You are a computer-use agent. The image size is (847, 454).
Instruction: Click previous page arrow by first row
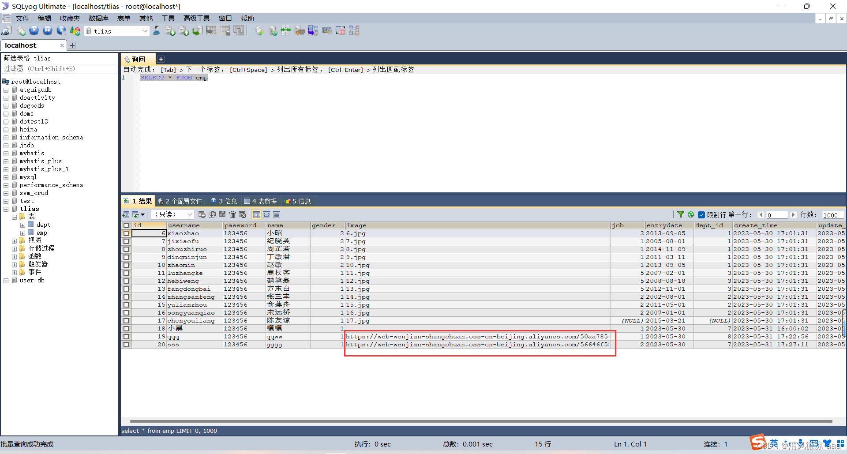point(761,215)
